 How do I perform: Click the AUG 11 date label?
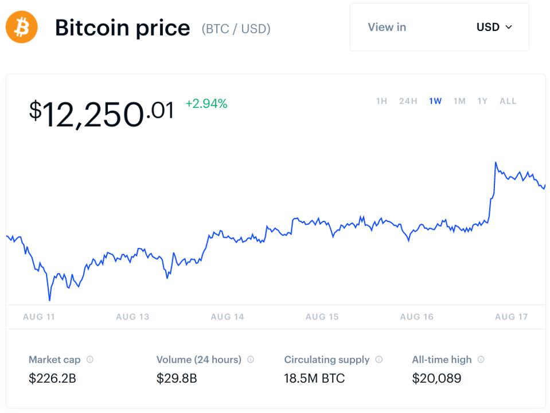point(39,317)
